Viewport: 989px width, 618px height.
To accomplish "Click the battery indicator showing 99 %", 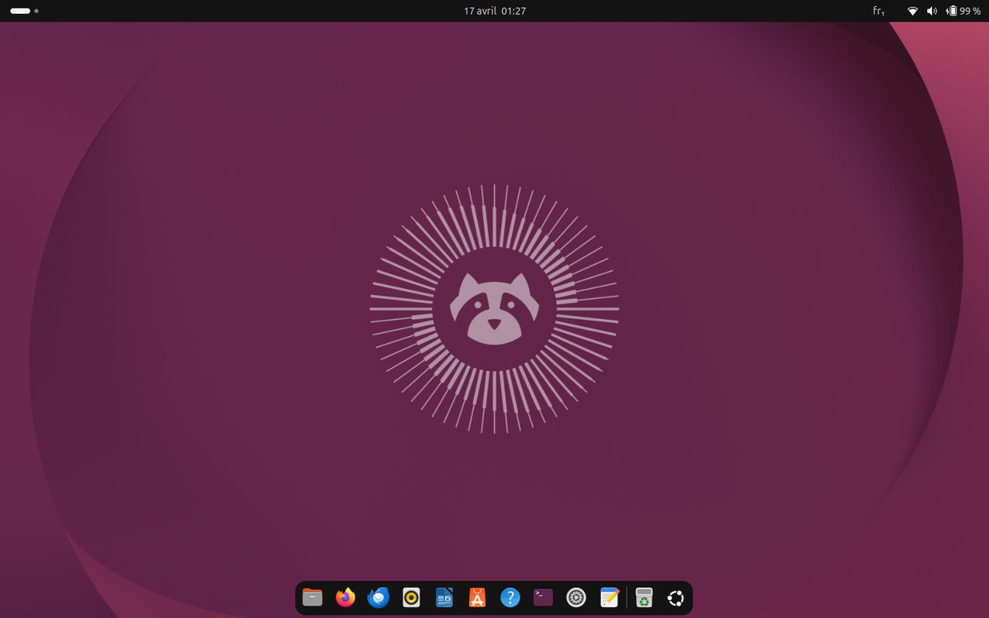I will coord(964,11).
